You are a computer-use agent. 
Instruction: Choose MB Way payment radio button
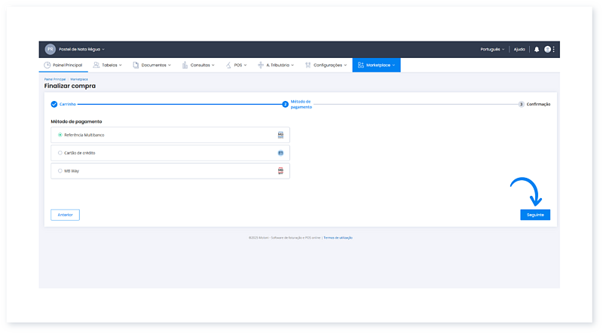coord(60,171)
